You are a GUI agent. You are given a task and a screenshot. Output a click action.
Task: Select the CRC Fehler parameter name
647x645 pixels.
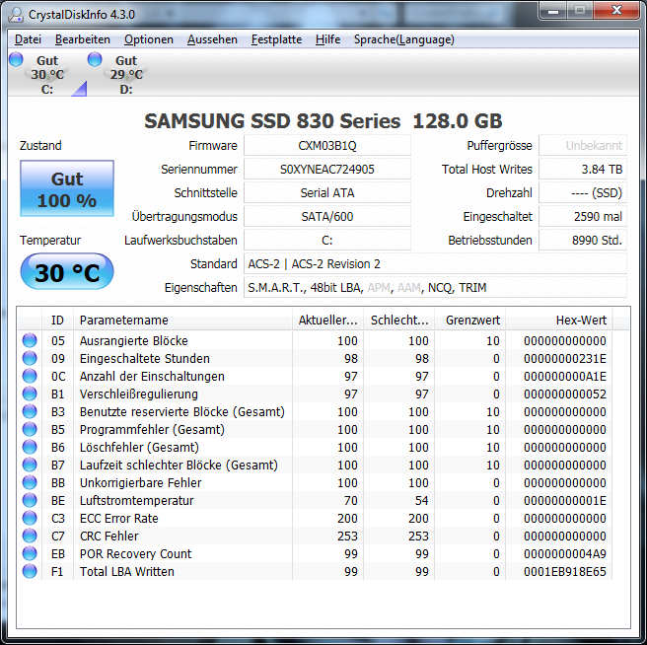coord(108,536)
